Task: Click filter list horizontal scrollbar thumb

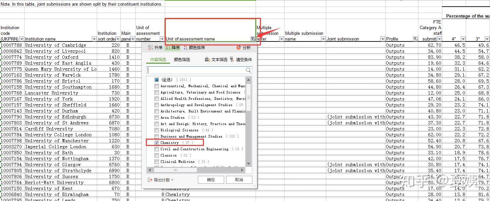Action: (x=175, y=170)
